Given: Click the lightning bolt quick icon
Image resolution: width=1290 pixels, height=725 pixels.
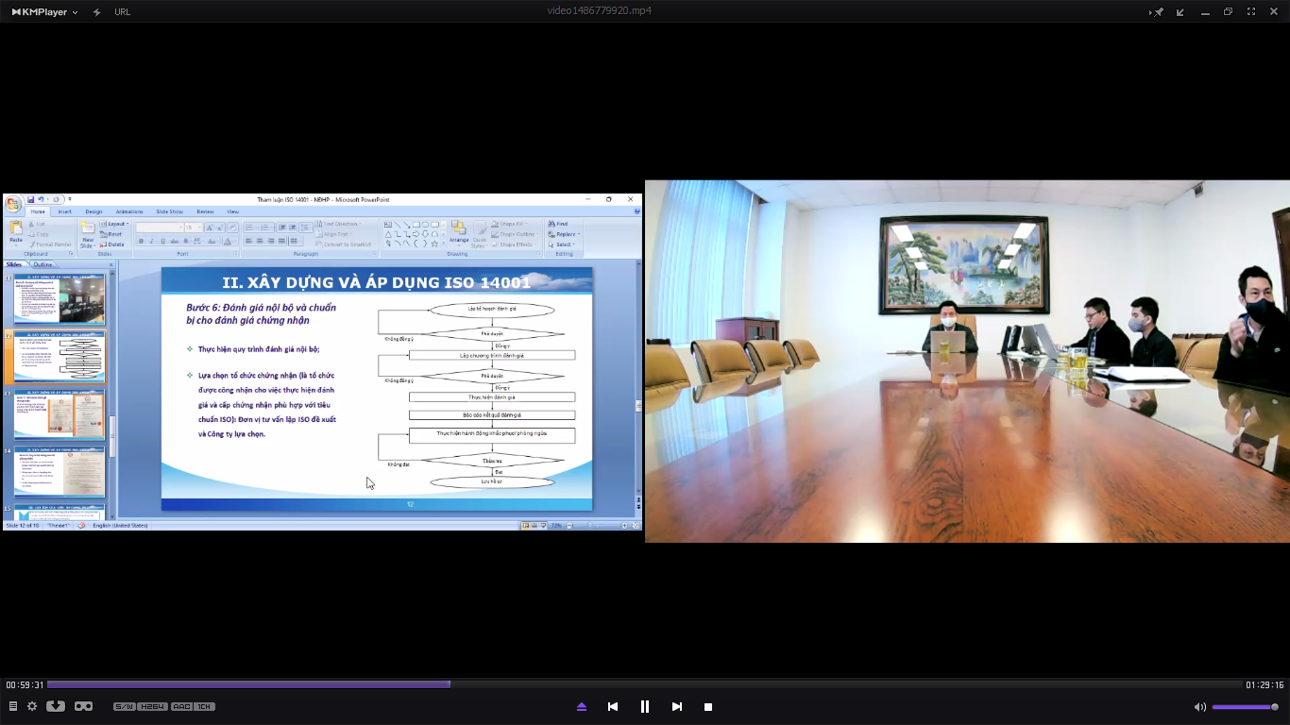Looking at the screenshot, I should pos(96,11).
